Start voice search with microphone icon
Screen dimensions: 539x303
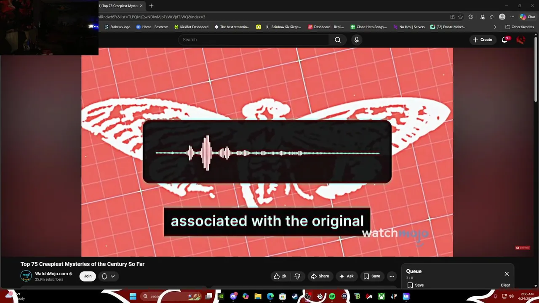tap(357, 40)
